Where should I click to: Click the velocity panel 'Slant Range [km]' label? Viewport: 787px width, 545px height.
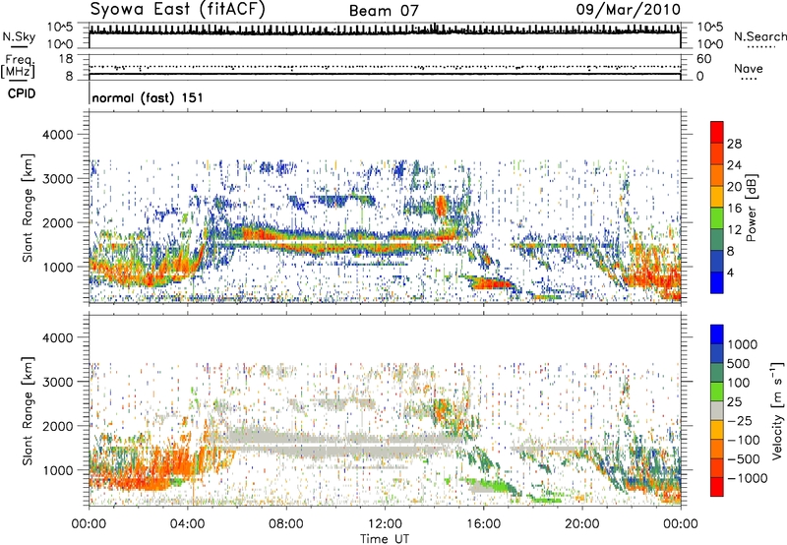point(28,411)
